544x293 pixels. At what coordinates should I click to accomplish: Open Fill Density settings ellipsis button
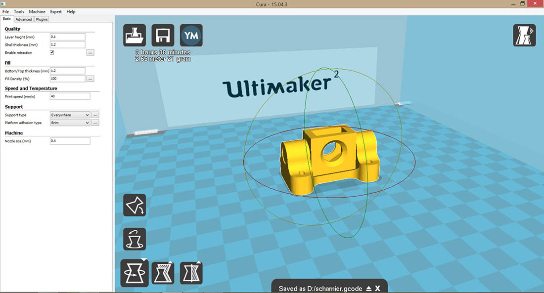click(90, 79)
